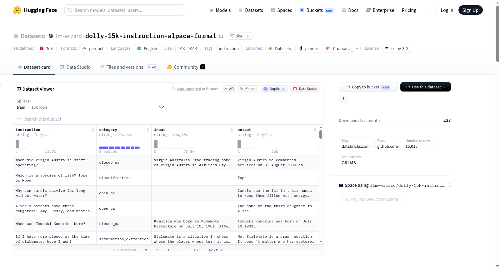Select the parquet format tag

(93, 48)
